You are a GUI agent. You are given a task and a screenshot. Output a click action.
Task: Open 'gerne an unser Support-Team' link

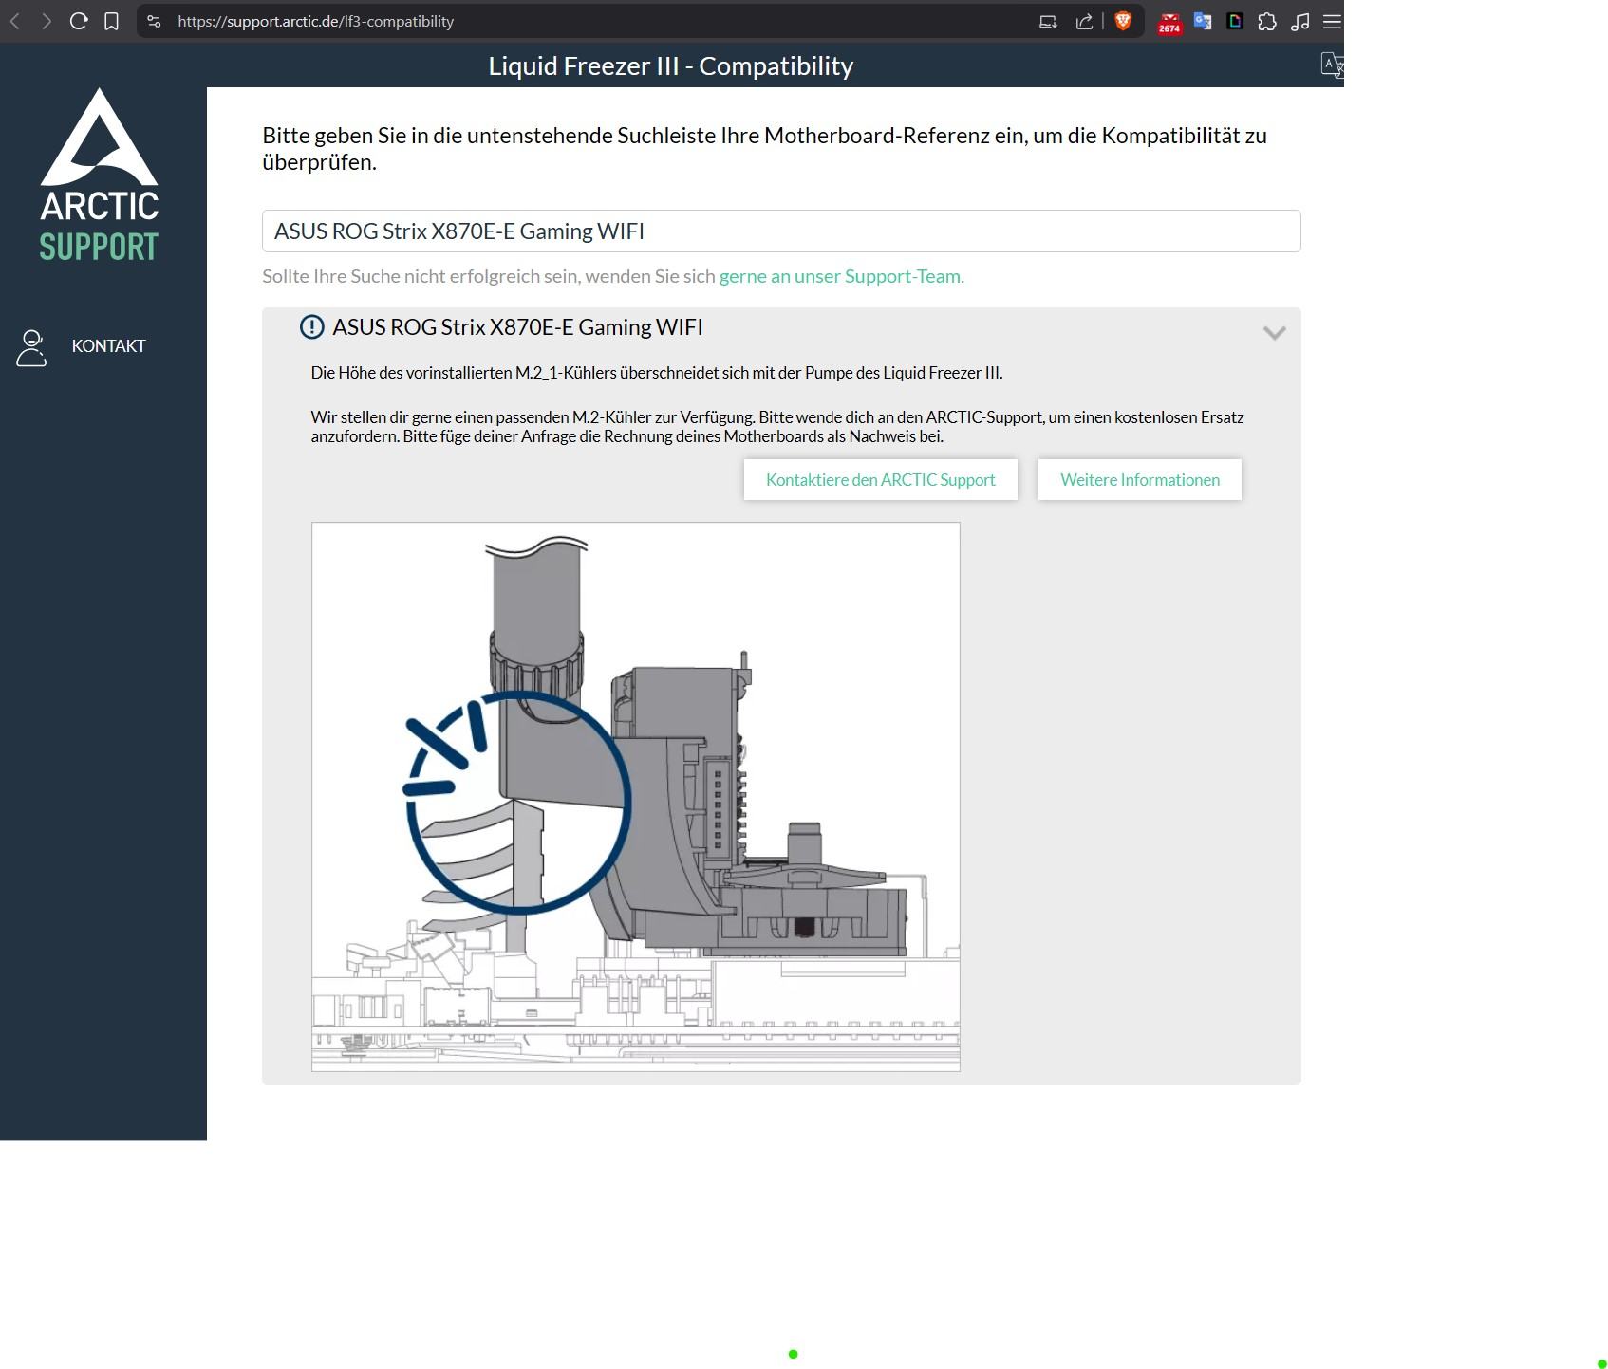pyautogui.click(x=840, y=276)
